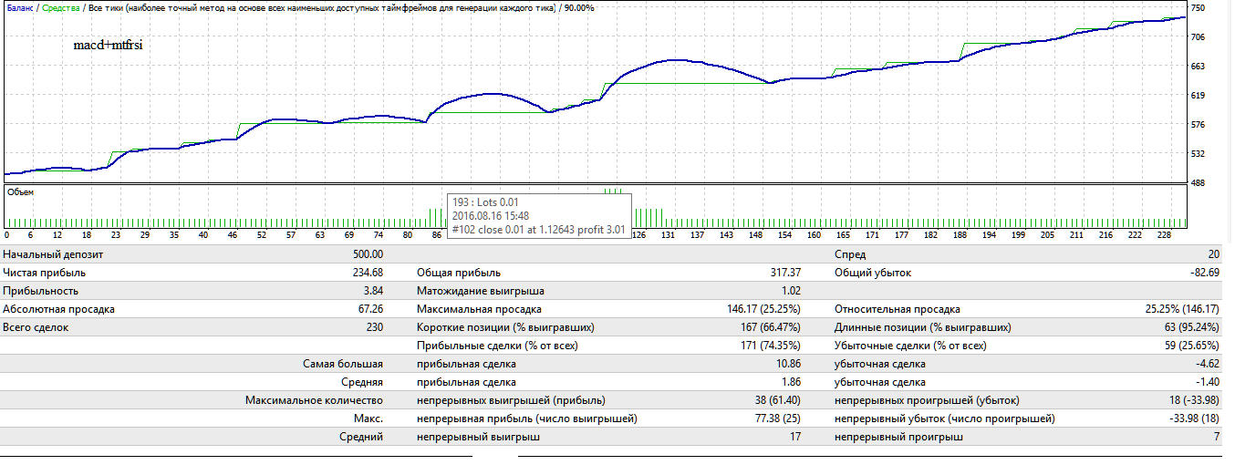Click the '90.00%' modelling quality value
This screenshot has height=465, width=1235.
click(x=579, y=7)
